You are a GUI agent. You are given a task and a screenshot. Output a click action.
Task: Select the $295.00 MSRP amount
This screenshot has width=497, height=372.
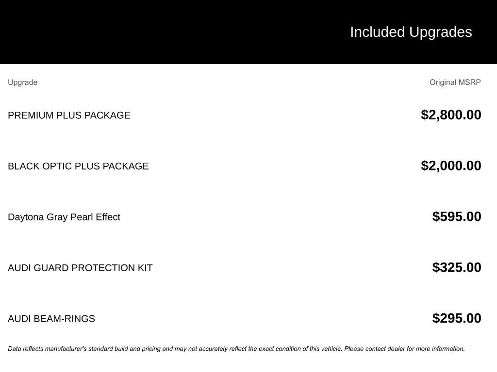456,318
